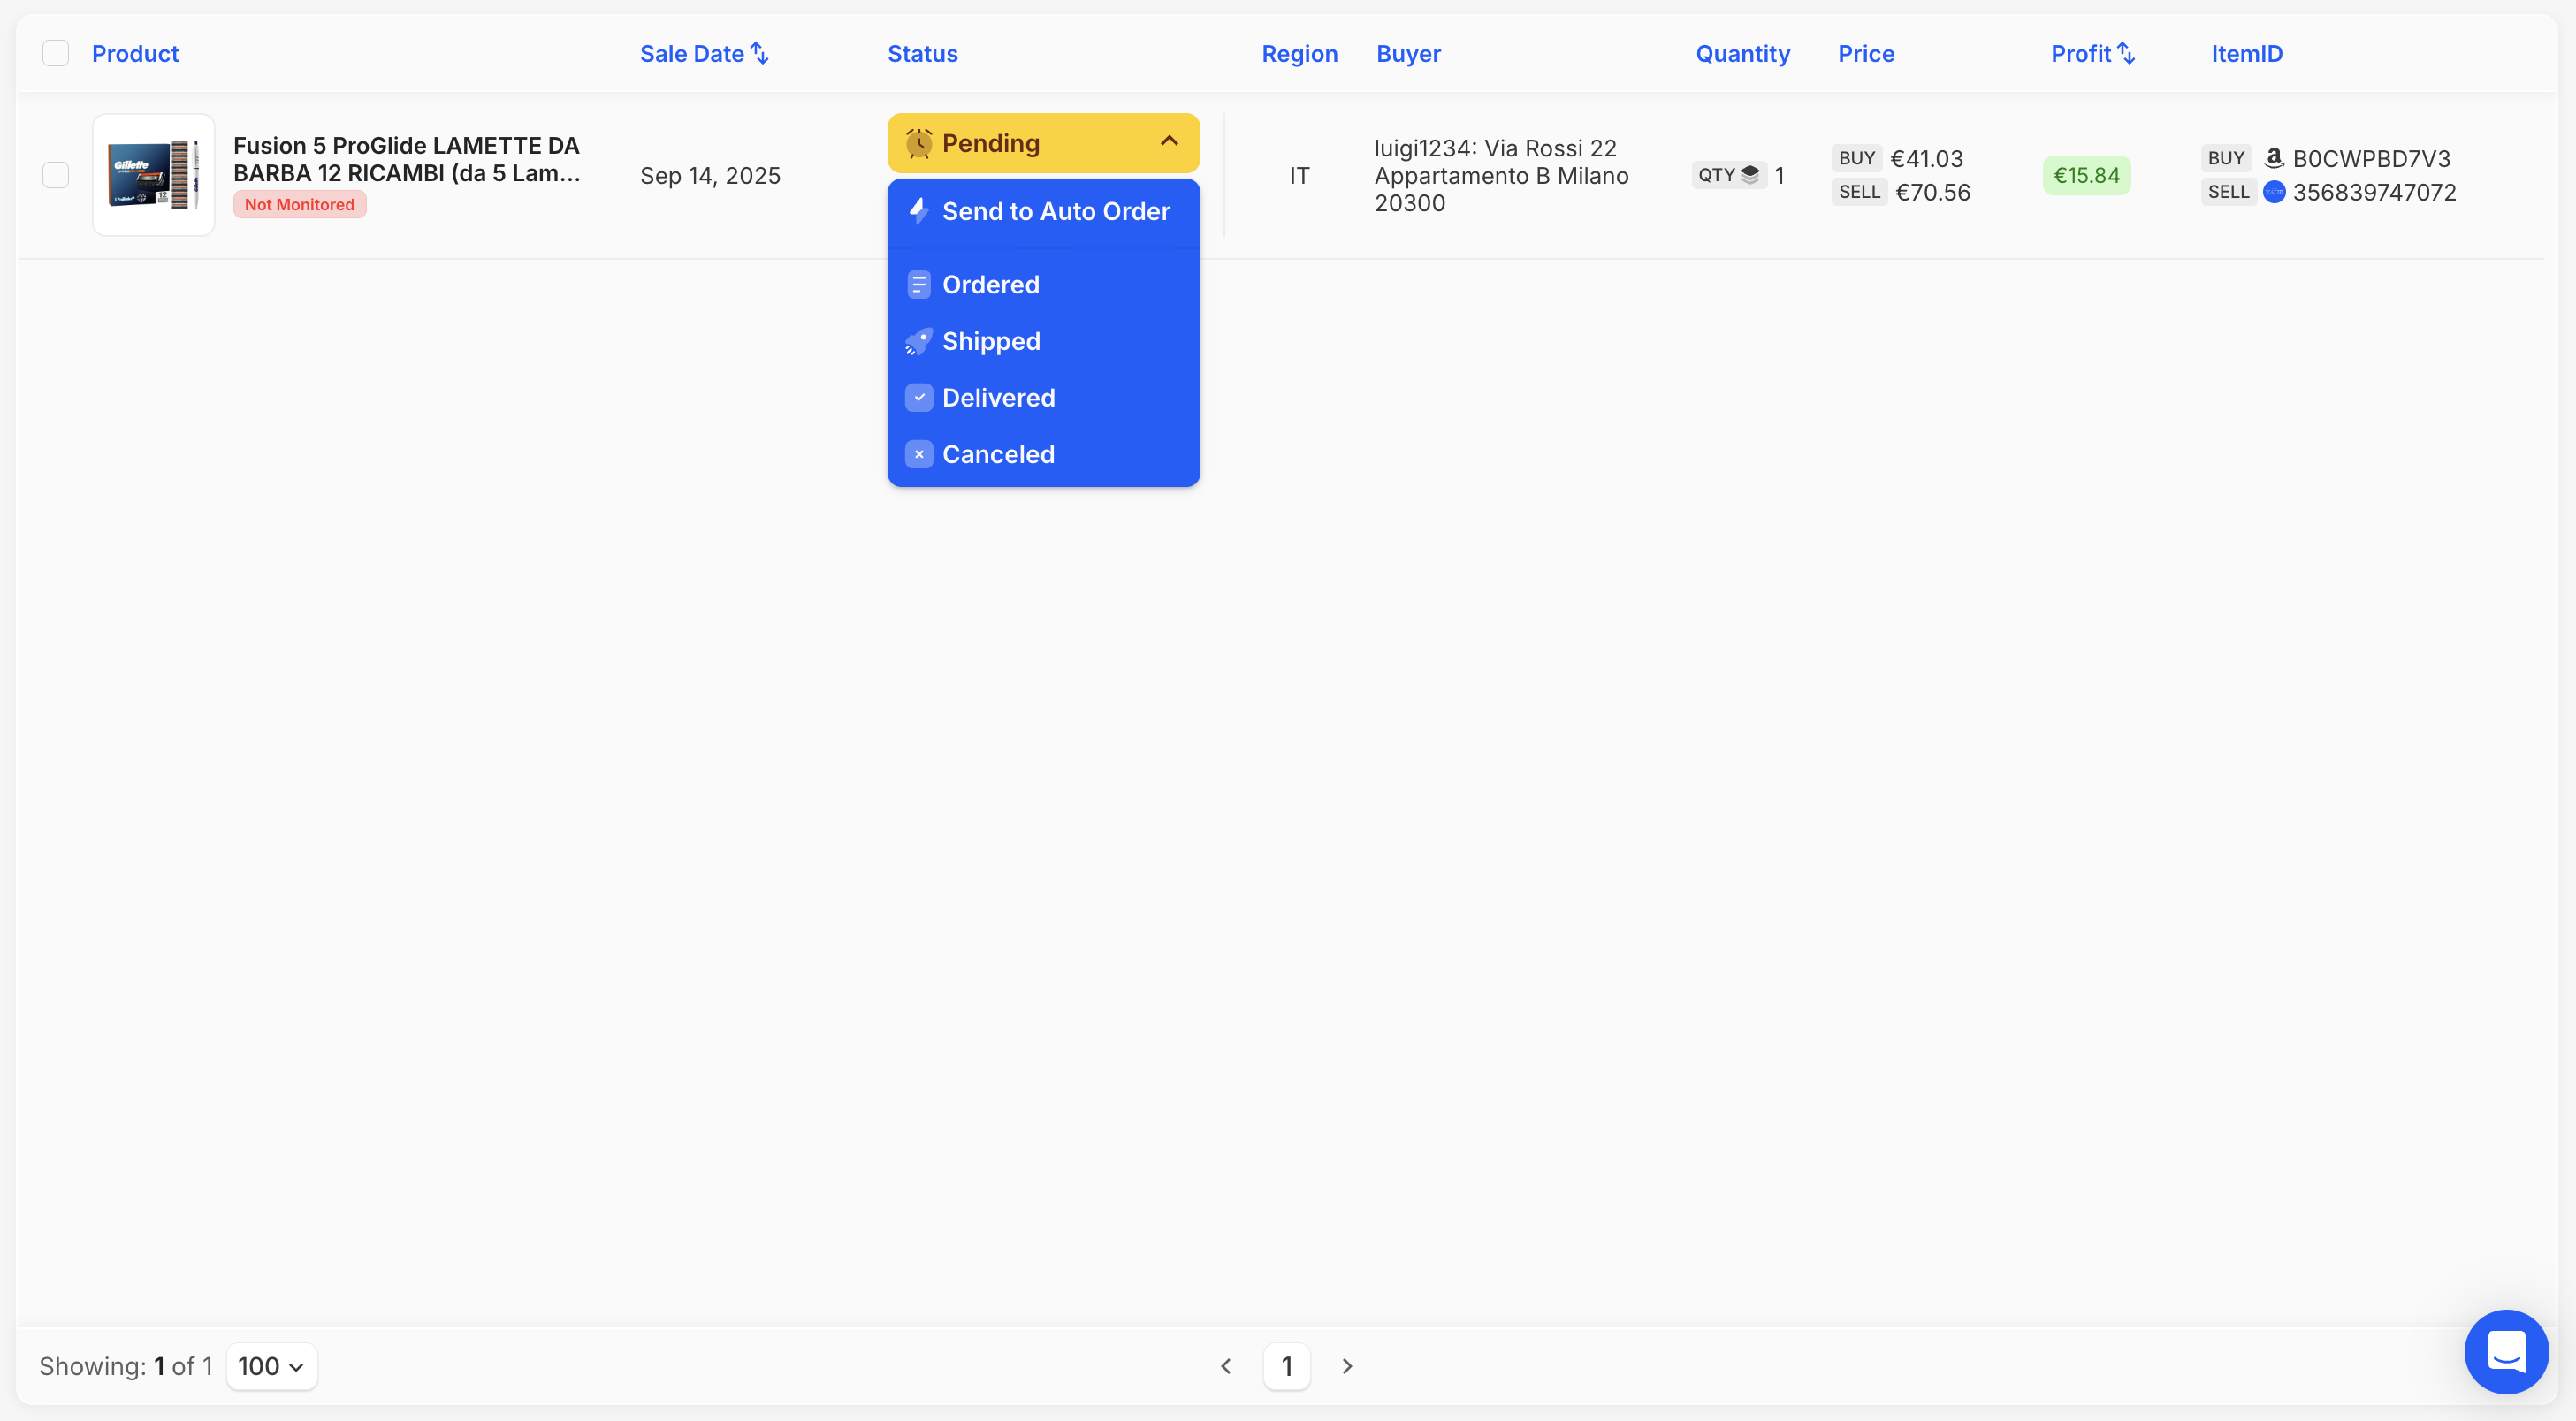Click the Product column header
This screenshot has height=1421, width=2576.
135,54
